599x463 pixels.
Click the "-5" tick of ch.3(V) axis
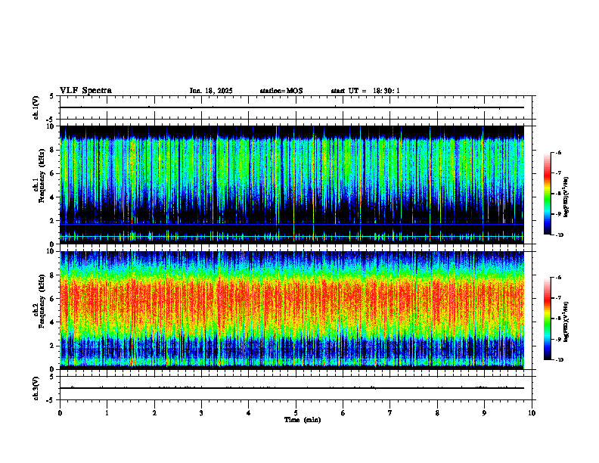(x=51, y=400)
